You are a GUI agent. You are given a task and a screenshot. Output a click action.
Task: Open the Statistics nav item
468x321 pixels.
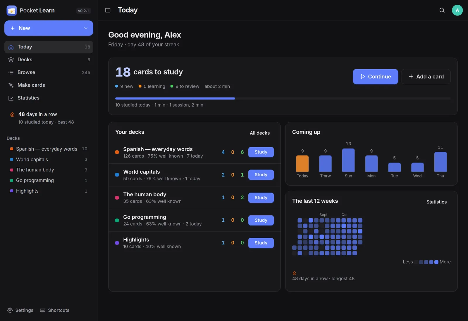coord(49,98)
